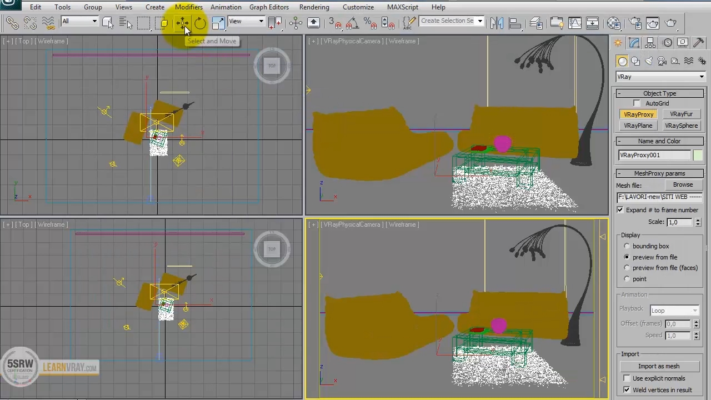Click the green object color swatch

(698, 155)
